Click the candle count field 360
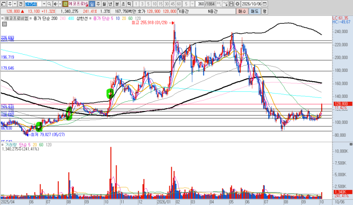353x205 pixels. coord(200,4)
